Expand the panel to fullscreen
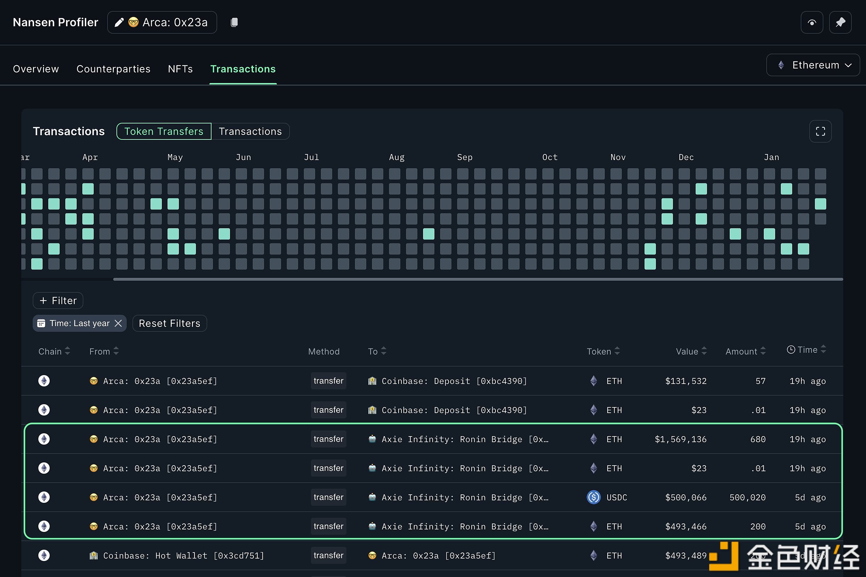Image resolution: width=866 pixels, height=577 pixels. (x=820, y=131)
